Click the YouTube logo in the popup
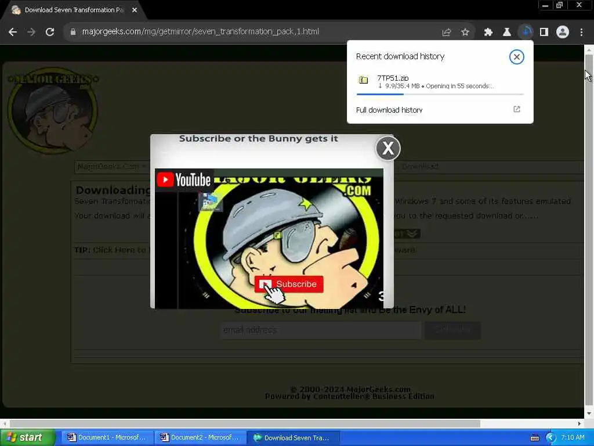 tap(184, 180)
